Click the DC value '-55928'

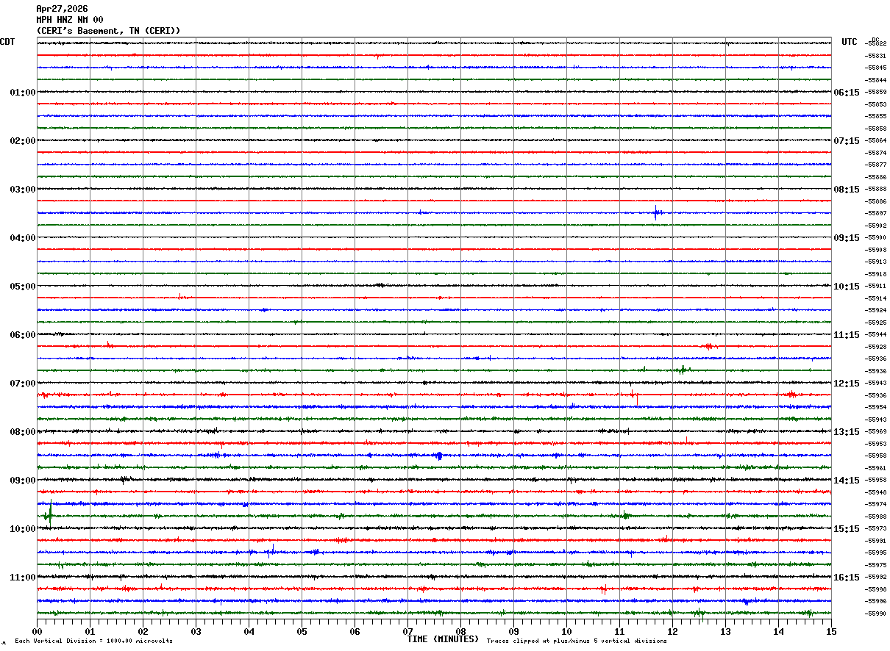click(x=876, y=347)
